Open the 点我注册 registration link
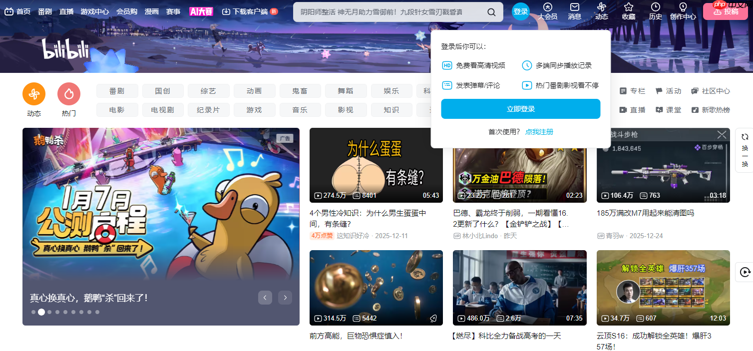This screenshot has width=753, height=351. click(540, 132)
